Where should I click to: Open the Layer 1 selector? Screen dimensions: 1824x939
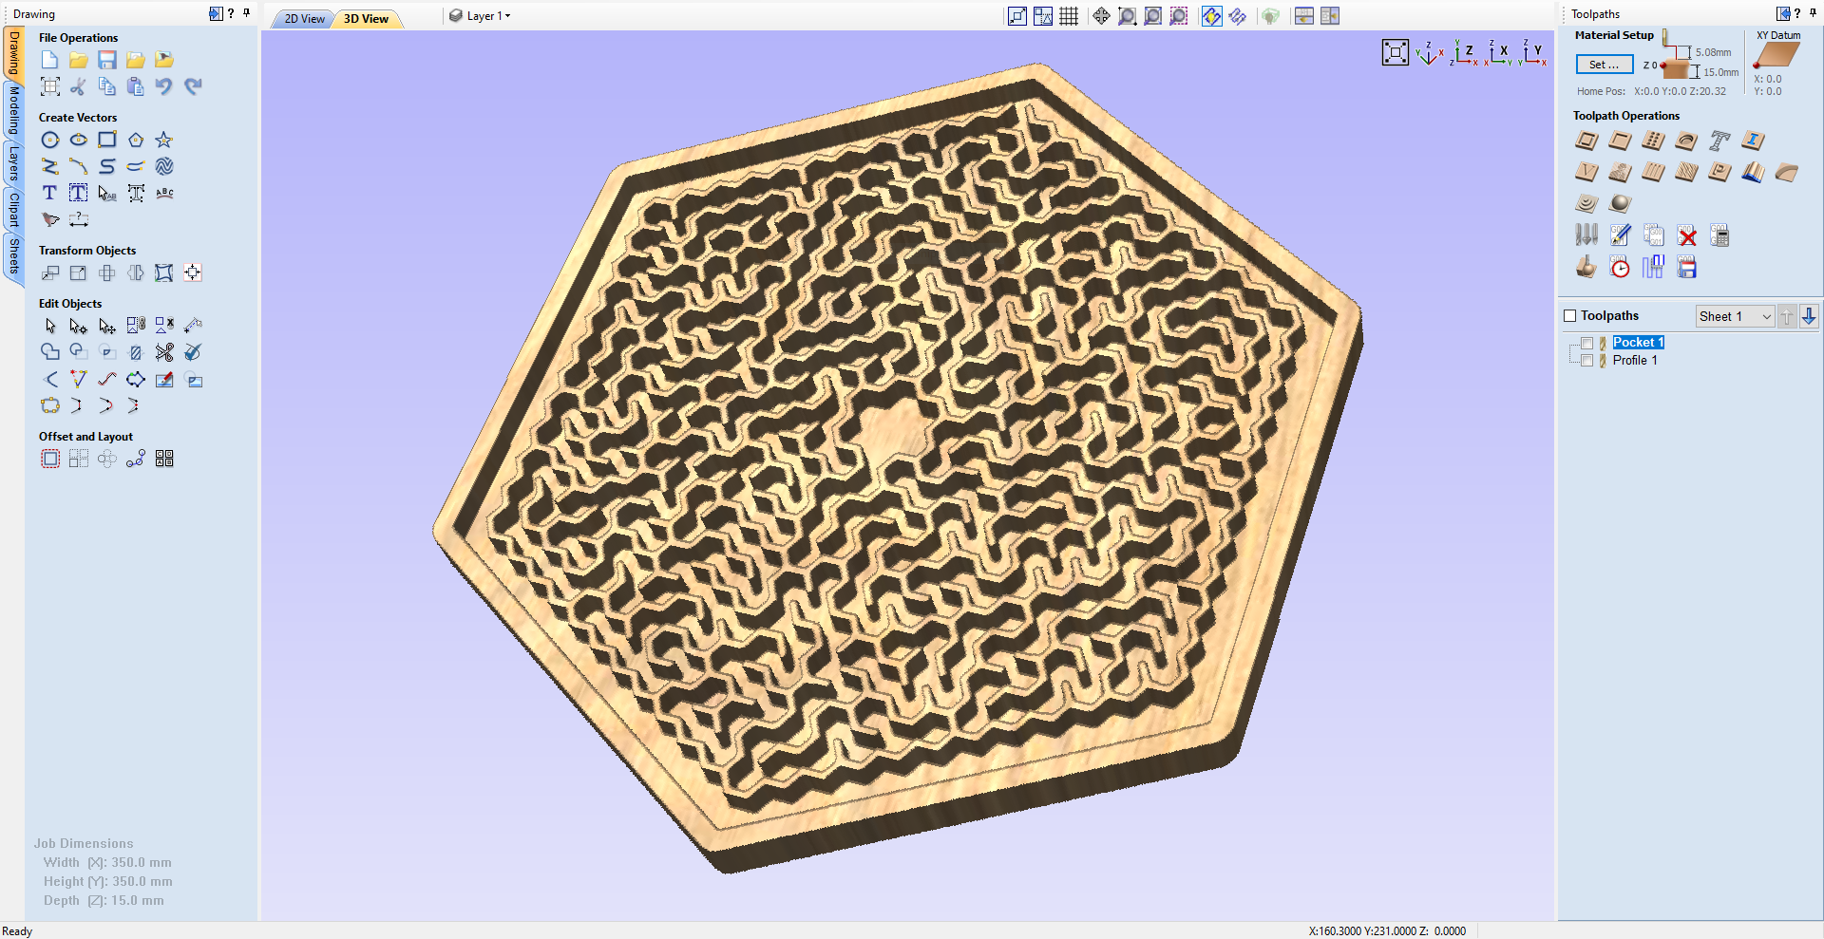coord(483,15)
